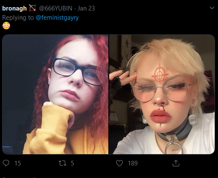
Task: Open the @feministgayry profile link
Action: coord(57,18)
